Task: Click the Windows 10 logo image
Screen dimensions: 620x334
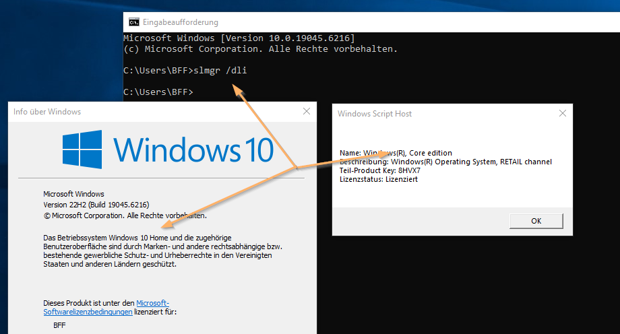Action: pos(168,149)
